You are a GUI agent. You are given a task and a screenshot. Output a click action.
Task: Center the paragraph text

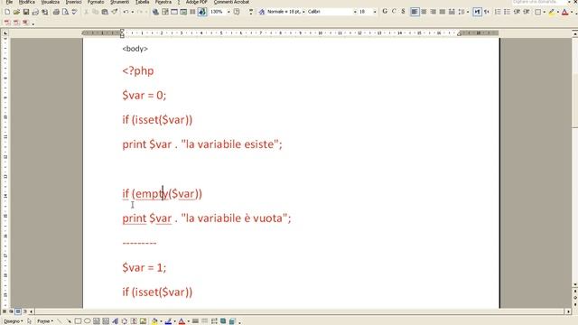(424, 12)
